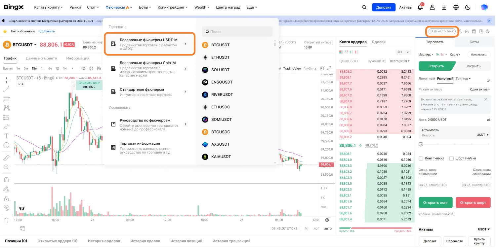This screenshot has width=496, height=248.
Task: Expand the USDT currency dropdown in Стоимость
Action: (x=482, y=135)
